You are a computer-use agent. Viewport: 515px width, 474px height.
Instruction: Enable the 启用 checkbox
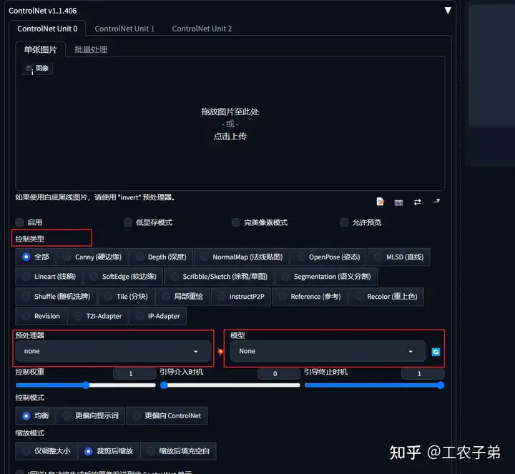pos(20,222)
